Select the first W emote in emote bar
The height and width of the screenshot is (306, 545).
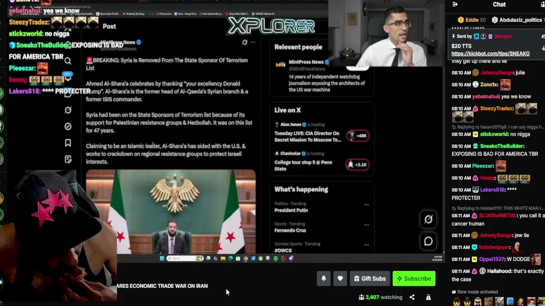456,302
